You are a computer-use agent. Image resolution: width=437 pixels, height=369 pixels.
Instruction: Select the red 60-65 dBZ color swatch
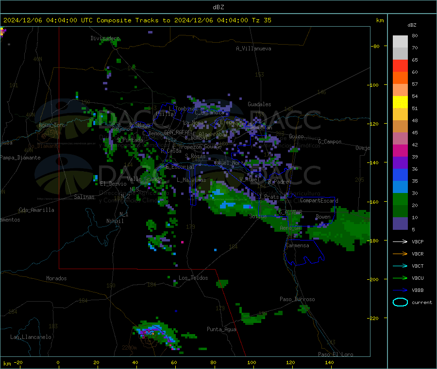tap(400, 65)
